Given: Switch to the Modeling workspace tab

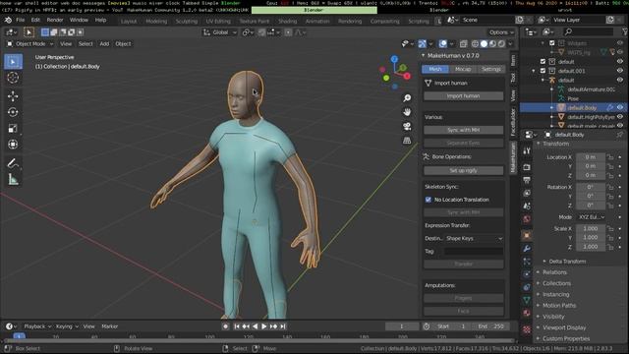Looking at the screenshot, I should click(x=156, y=21).
